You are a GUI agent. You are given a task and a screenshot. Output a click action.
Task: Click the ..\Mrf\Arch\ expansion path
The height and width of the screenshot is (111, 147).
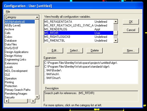pyautogui.click(x=52, y=74)
